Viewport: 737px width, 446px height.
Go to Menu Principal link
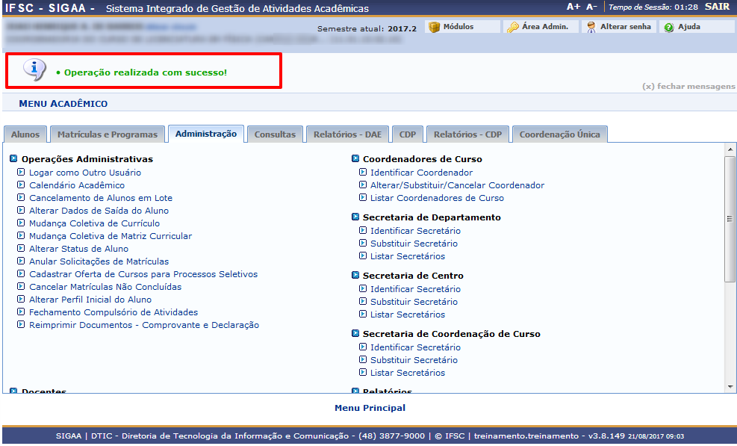point(370,408)
